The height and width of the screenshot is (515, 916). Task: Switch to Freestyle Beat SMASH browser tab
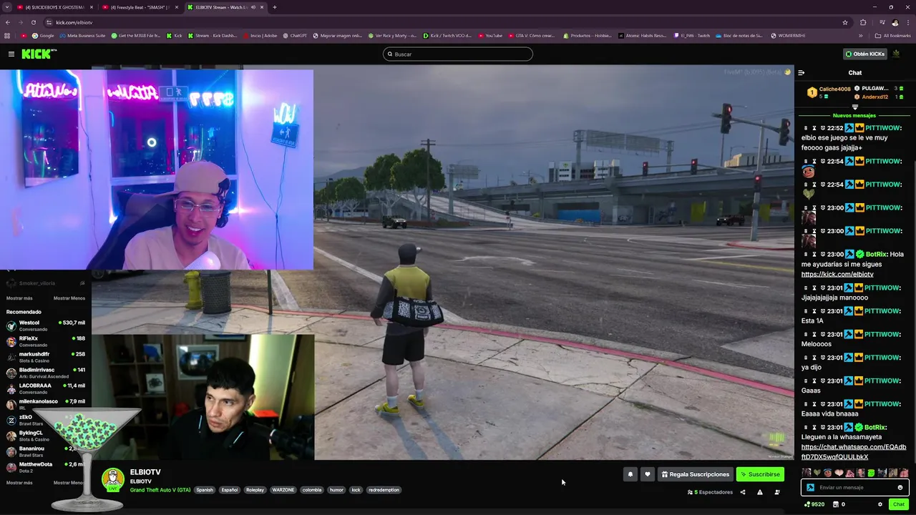140,7
